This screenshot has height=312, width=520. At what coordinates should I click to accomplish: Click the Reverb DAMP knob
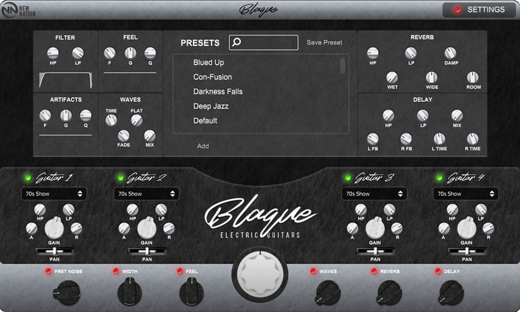450,53
